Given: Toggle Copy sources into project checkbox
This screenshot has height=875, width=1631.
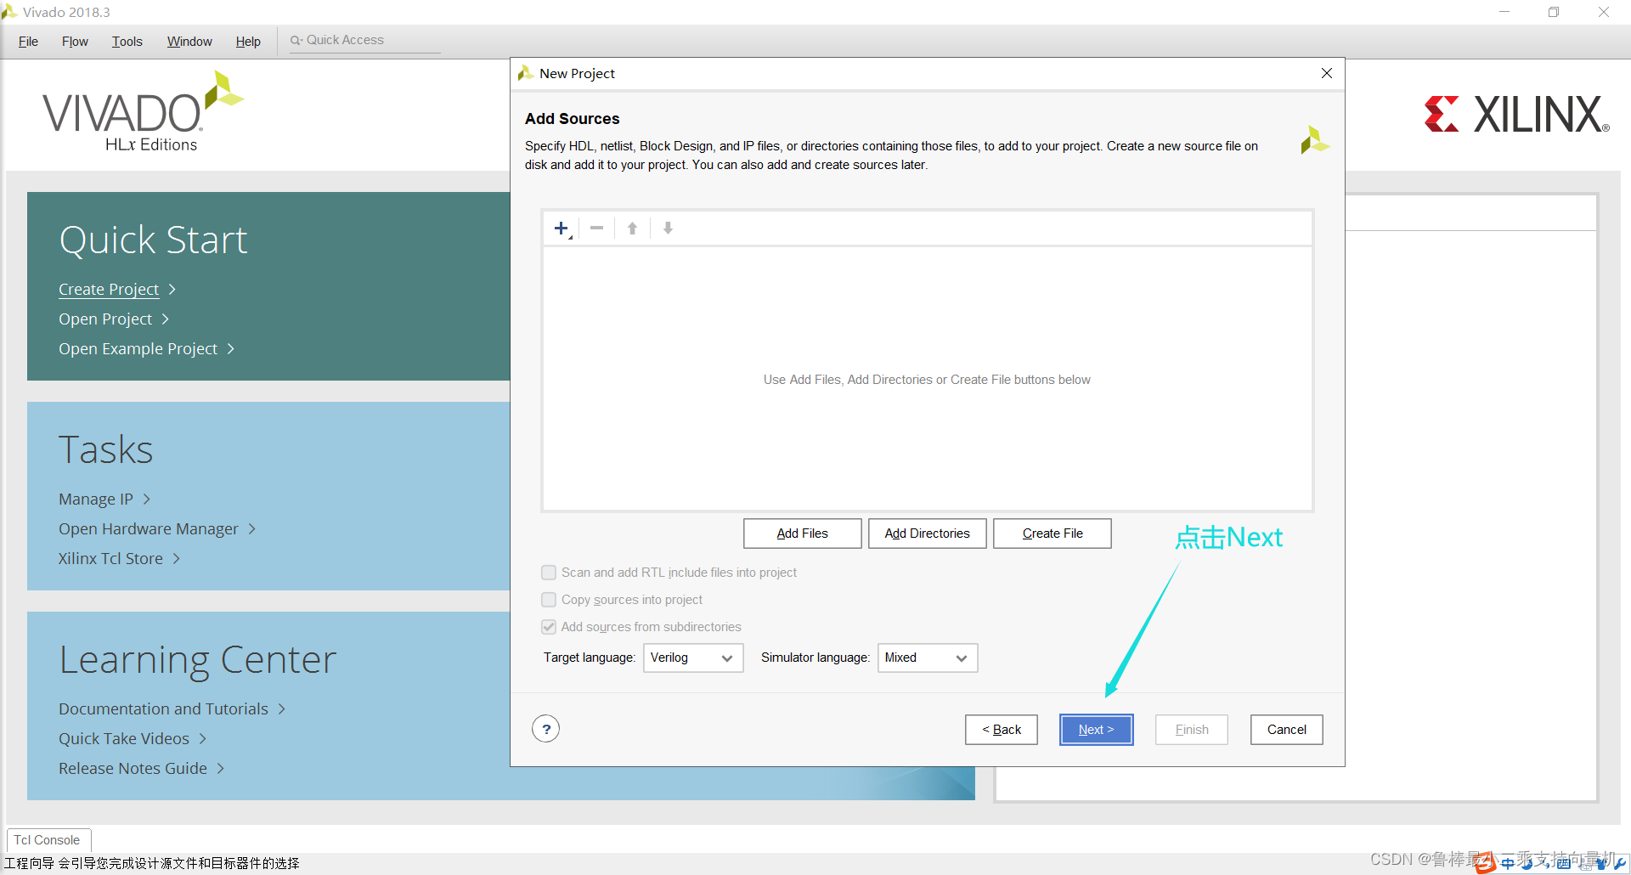Looking at the screenshot, I should pyautogui.click(x=549, y=600).
